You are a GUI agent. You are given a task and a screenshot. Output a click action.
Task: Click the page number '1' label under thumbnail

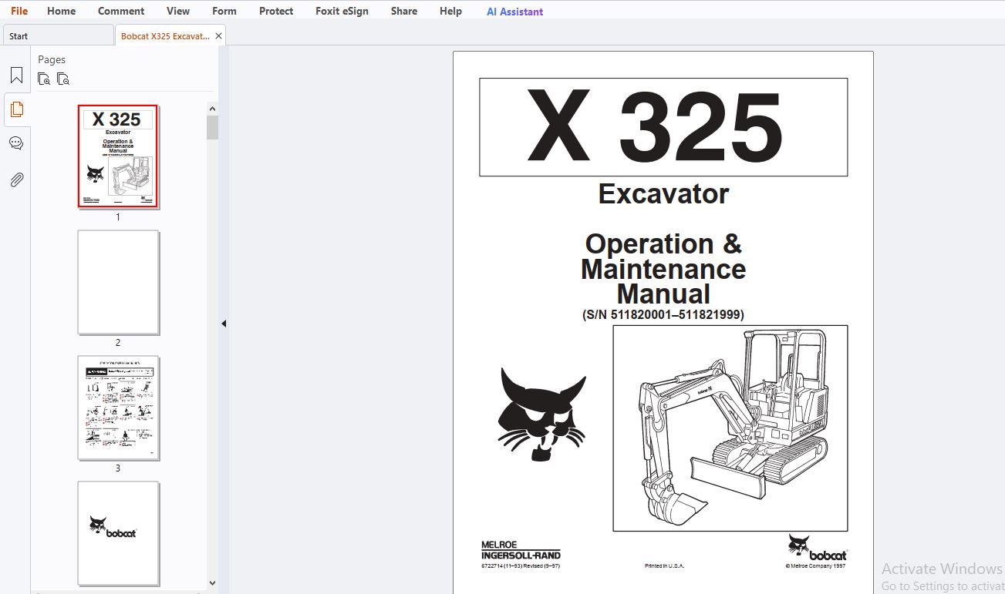click(x=118, y=217)
